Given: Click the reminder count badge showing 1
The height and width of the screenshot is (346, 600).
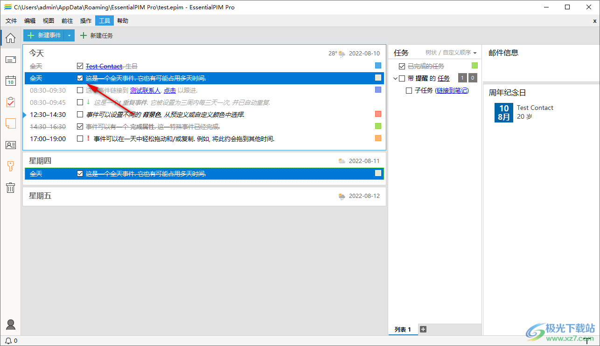Looking at the screenshot, I should (462, 78).
